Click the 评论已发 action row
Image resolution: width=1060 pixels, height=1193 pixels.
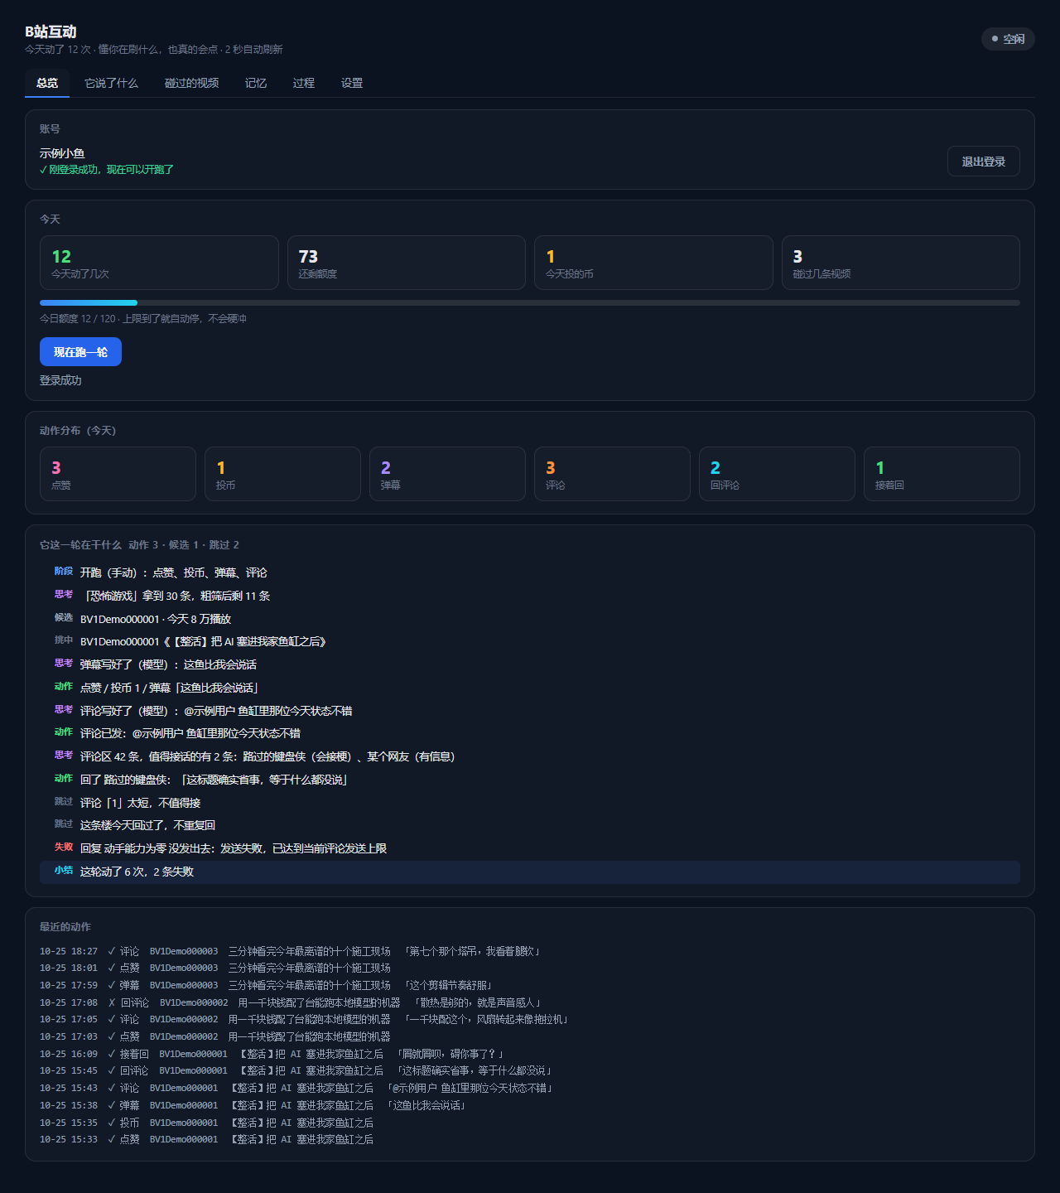tap(530, 733)
